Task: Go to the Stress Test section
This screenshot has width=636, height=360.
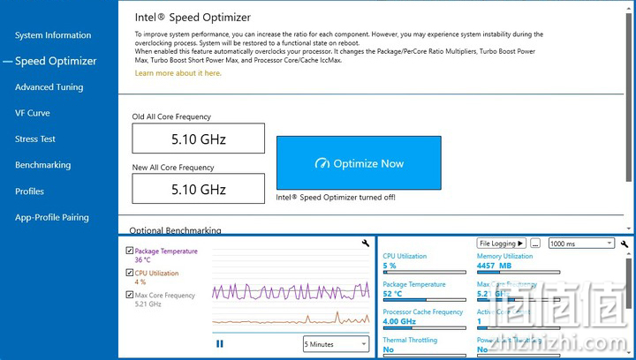Action: coord(35,139)
